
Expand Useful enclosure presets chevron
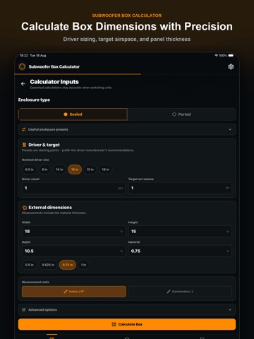230,129
